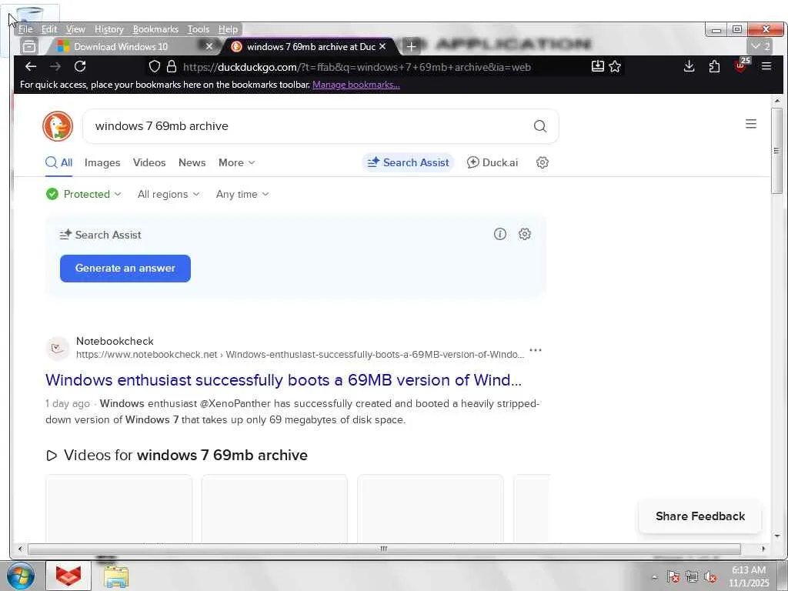Viewport: 788px width, 591px height.
Task: Open the Tools menu
Action: [x=198, y=29]
